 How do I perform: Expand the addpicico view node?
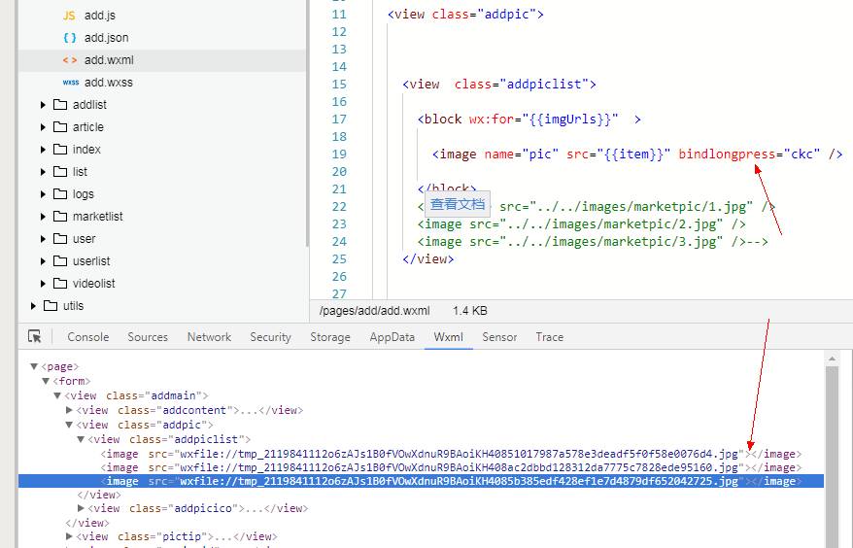click(x=81, y=508)
